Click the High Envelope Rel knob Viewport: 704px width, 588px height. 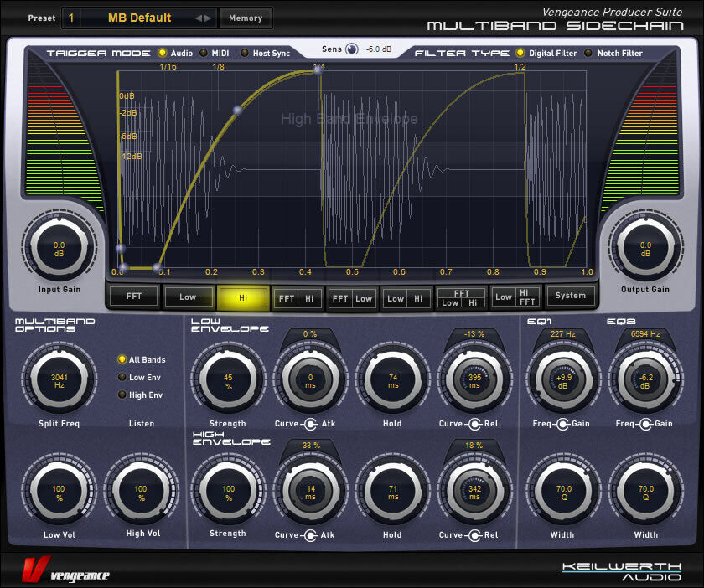[x=474, y=492]
